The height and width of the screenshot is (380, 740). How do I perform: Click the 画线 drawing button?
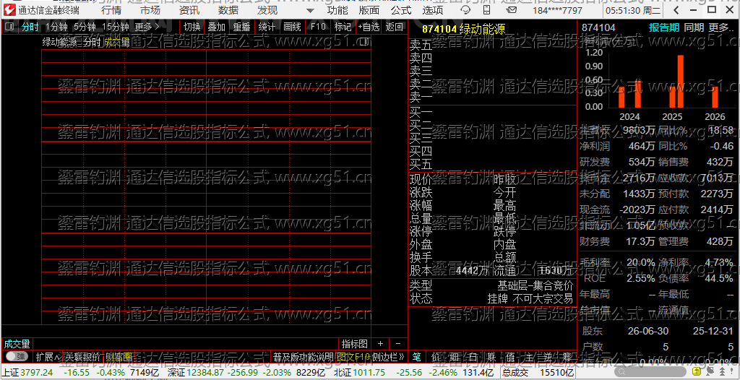(x=293, y=27)
